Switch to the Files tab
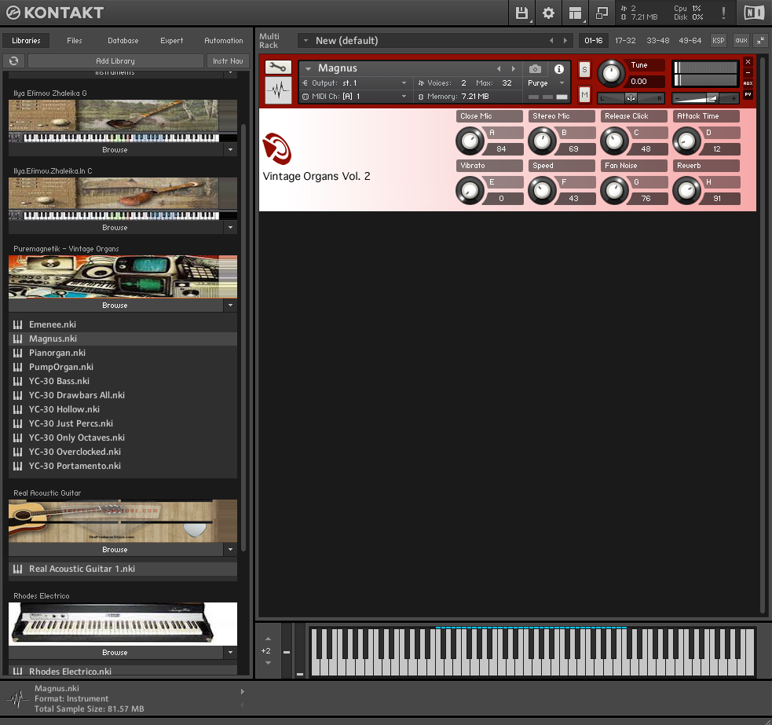The height and width of the screenshot is (725, 772). coord(75,40)
